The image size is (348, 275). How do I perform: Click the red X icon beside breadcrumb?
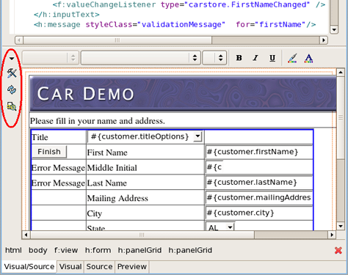click(x=338, y=250)
